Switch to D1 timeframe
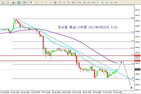Viewport: 141px width, 94px height. tap(107, 3)
